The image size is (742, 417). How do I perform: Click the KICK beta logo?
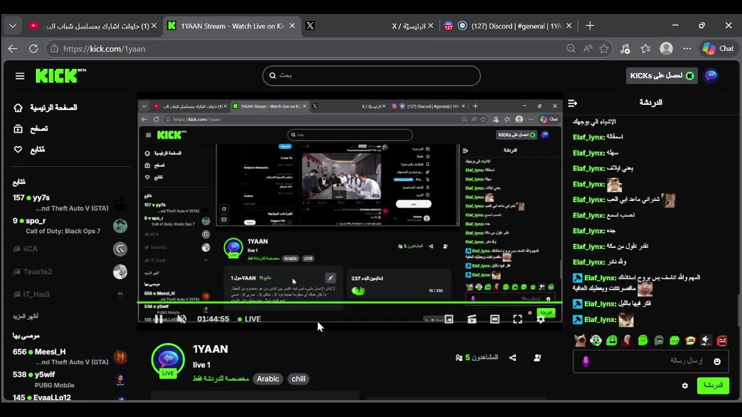(60, 75)
